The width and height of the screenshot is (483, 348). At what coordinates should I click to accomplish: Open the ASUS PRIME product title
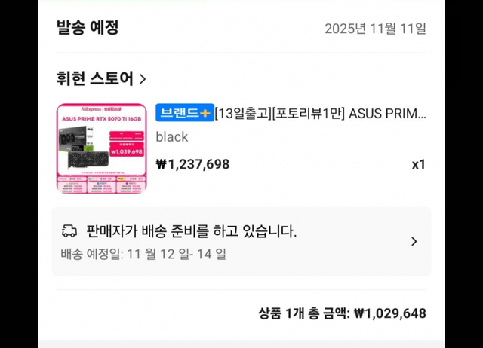(x=321, y=114)
